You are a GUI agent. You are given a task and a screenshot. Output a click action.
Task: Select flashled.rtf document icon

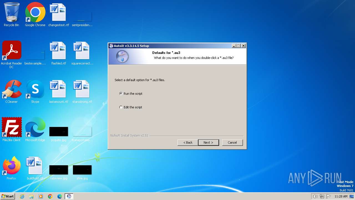click(x=59, y=53)
